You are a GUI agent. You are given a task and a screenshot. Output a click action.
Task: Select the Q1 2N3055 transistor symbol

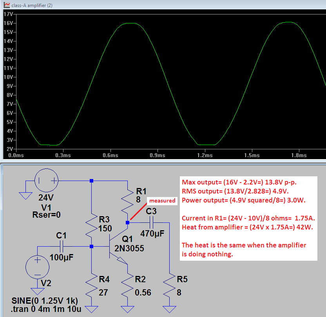point(118,247)
